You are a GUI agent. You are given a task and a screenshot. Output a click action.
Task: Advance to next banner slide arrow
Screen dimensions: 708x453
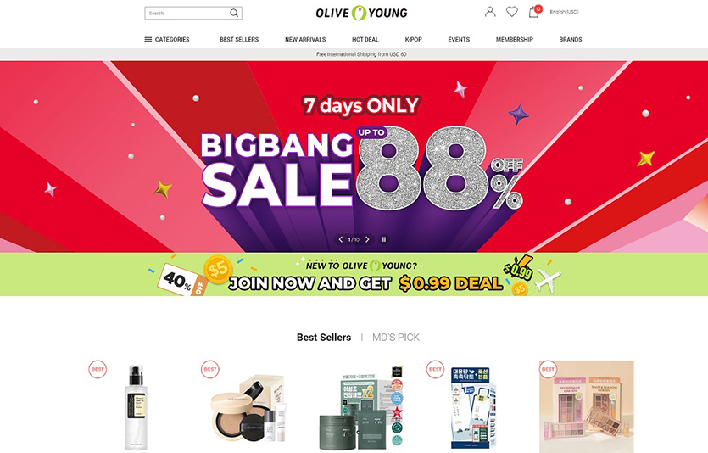(x=367, y=239)
